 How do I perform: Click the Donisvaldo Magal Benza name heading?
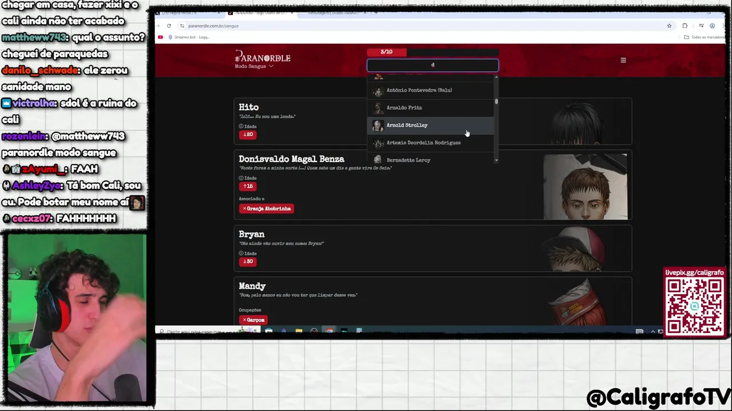click(292, 159)
